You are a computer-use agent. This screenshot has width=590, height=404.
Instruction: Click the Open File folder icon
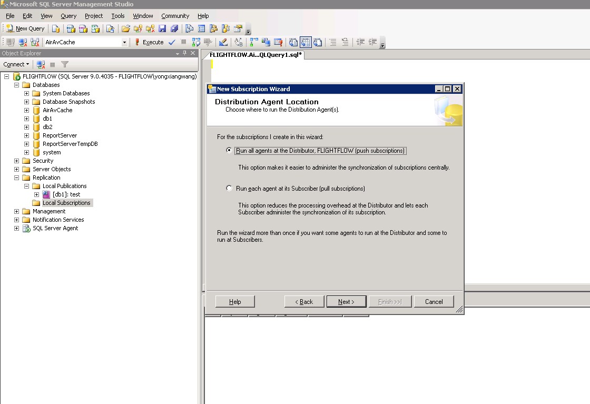pyautogui.click(x=125, y=28)
